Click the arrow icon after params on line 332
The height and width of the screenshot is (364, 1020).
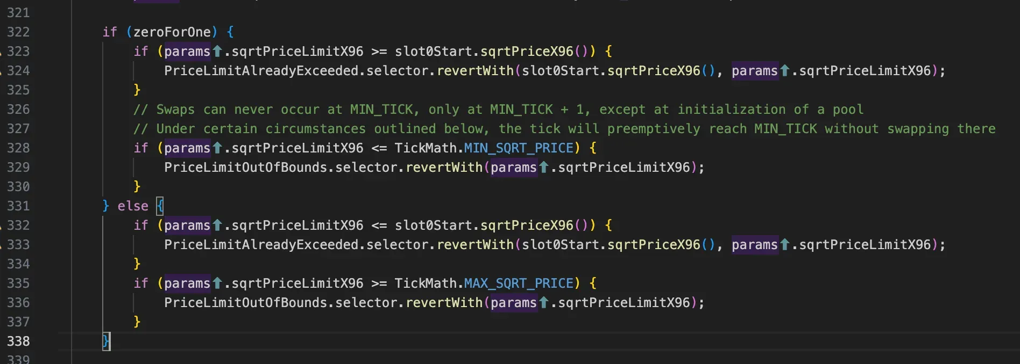217,225
